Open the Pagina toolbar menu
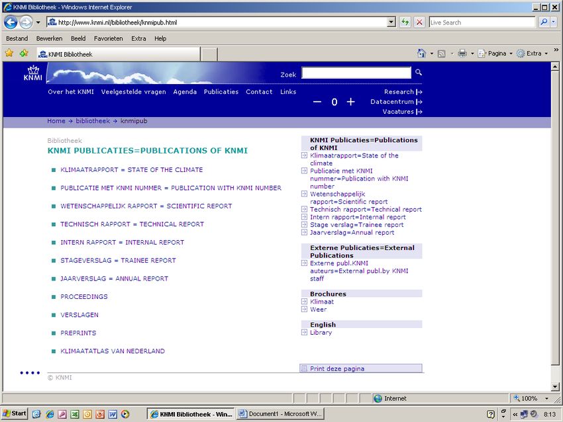 point(495,54)
